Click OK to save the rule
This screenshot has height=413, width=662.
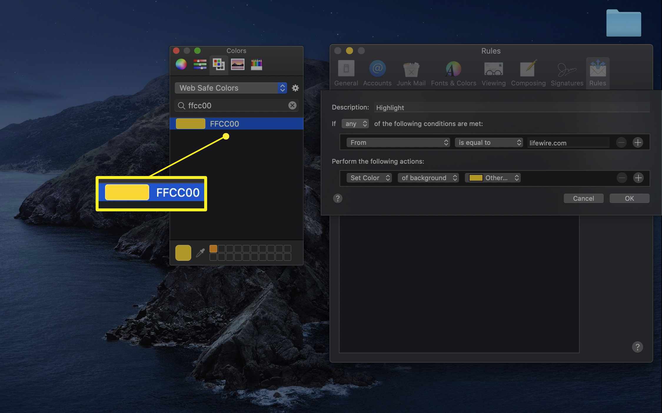tap(629, 198)
